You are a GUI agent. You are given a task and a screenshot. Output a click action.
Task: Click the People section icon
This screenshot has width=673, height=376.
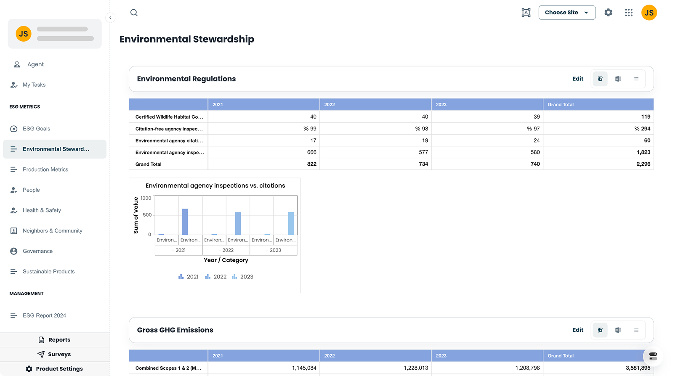click(x=14, y=190)
